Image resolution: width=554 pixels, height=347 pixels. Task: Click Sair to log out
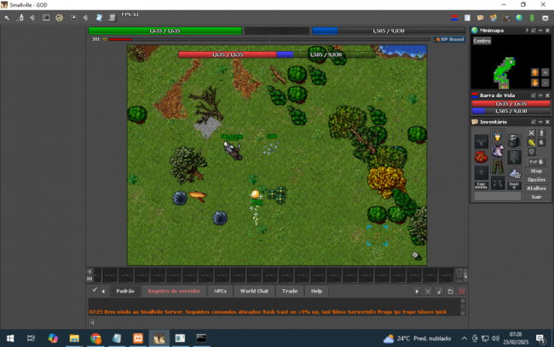pyautogui.click(x=536, y=197)
